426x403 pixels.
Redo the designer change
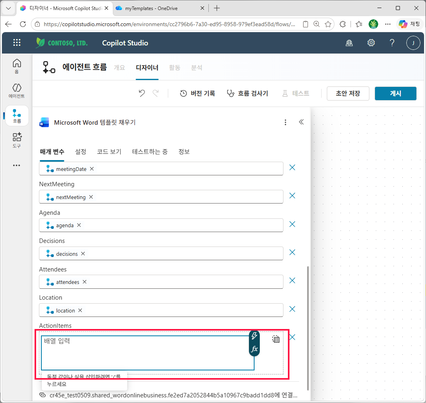click(156, 93)
